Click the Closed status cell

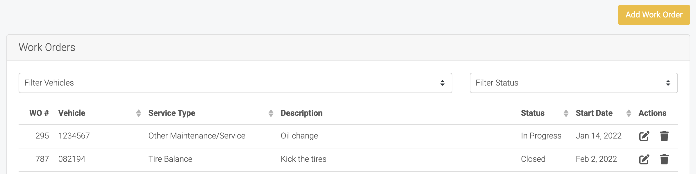coord(533,159)
